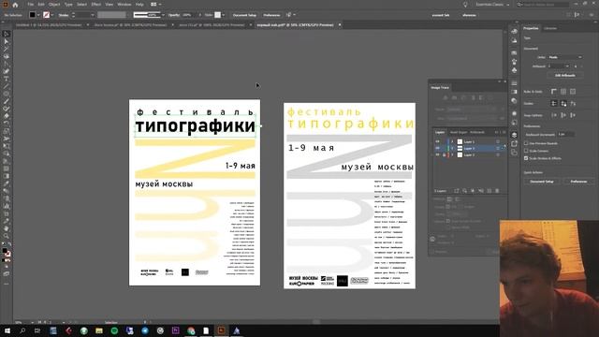Click the last Snap Options icon

tap(573, 115)
